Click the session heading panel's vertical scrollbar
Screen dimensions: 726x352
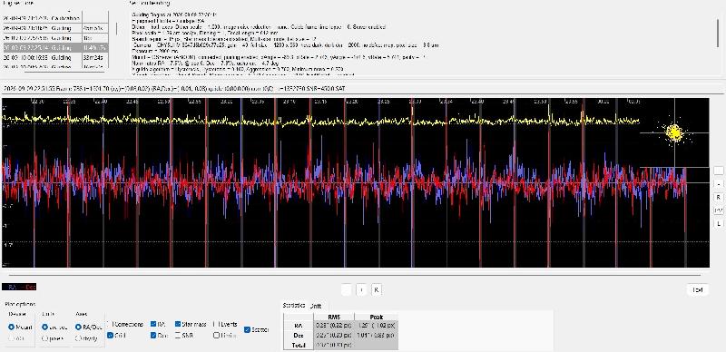coord(719,33)
